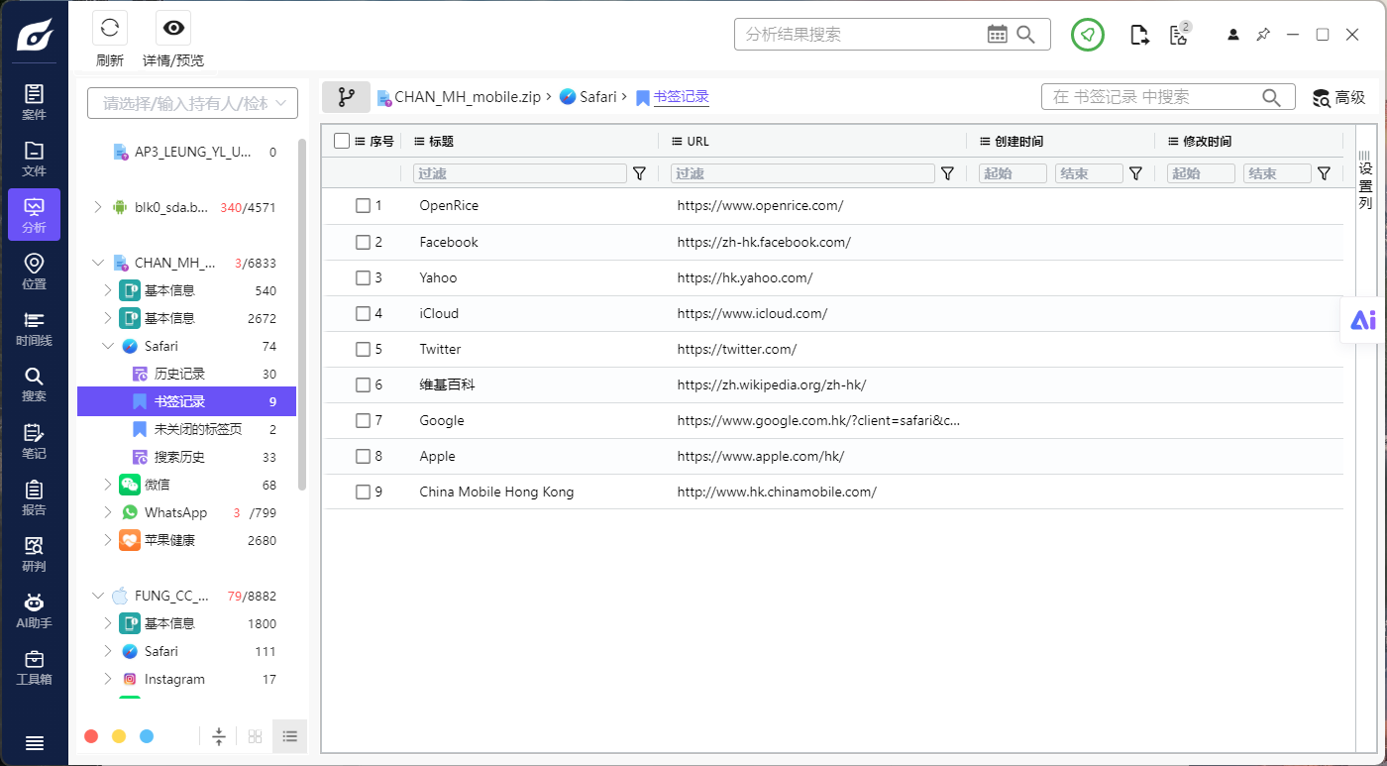Expand the 微信 tree node
1387x766 pixels.
coord(108,485)
